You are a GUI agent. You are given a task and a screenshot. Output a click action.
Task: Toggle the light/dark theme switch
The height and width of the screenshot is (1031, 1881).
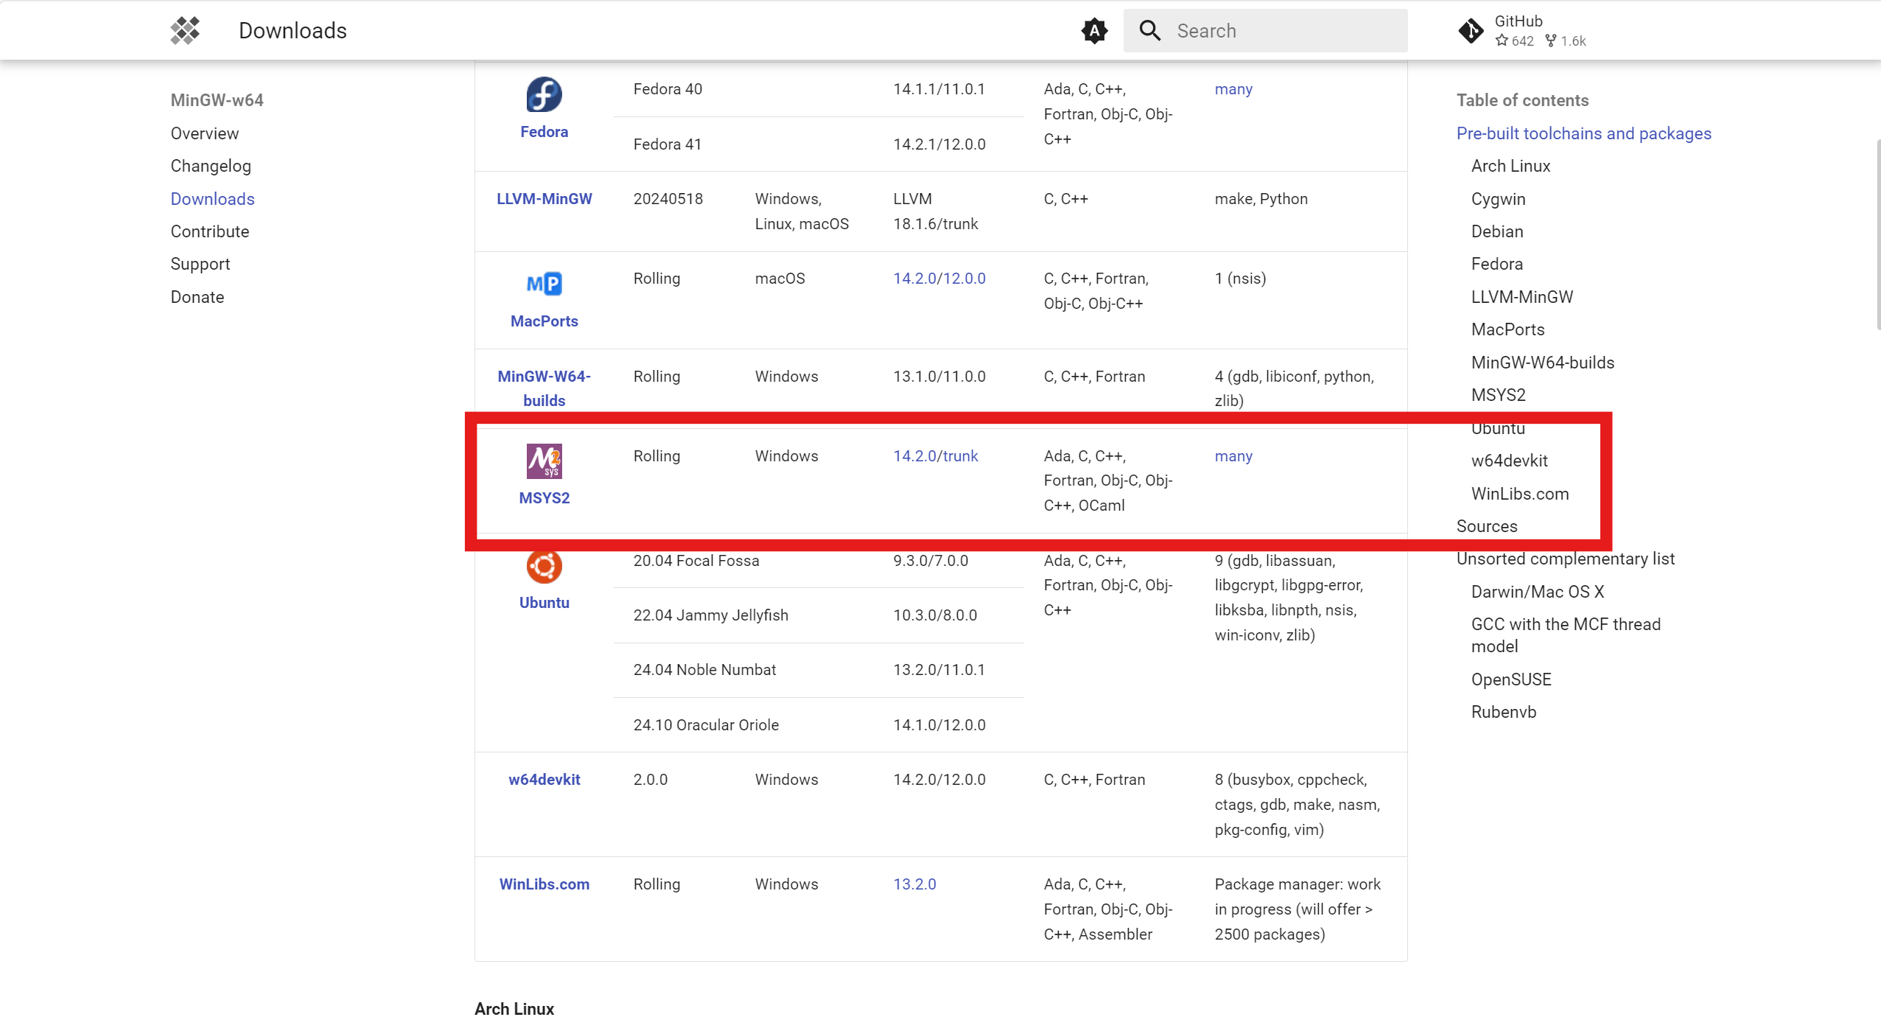[1094, 31]
